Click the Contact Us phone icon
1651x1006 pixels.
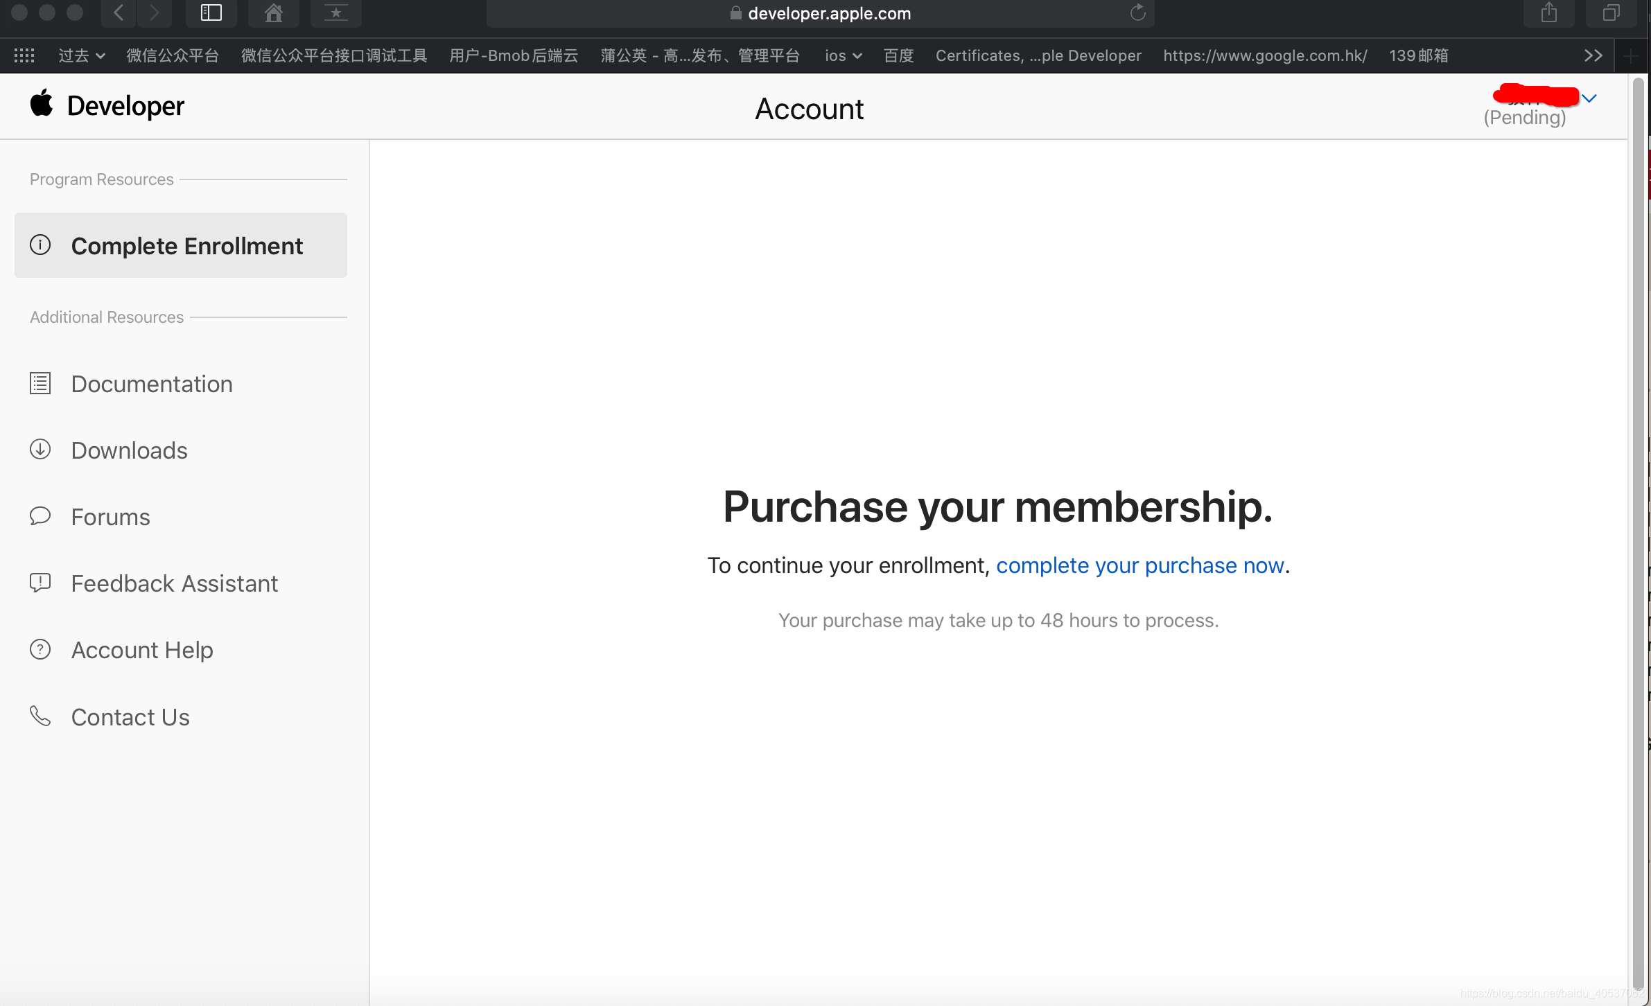(39, 716)
